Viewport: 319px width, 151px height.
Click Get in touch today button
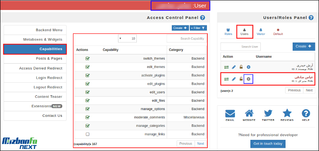(x=268, y=144)
